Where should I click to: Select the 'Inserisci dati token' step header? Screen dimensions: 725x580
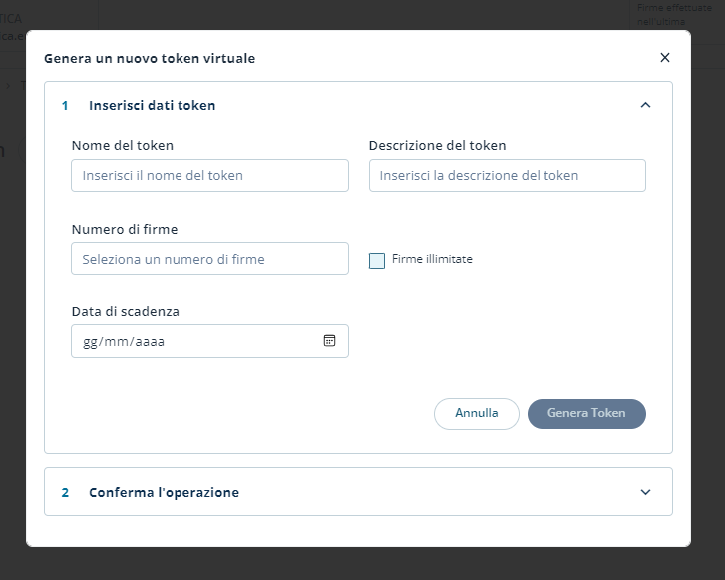(x=153, y=105)
